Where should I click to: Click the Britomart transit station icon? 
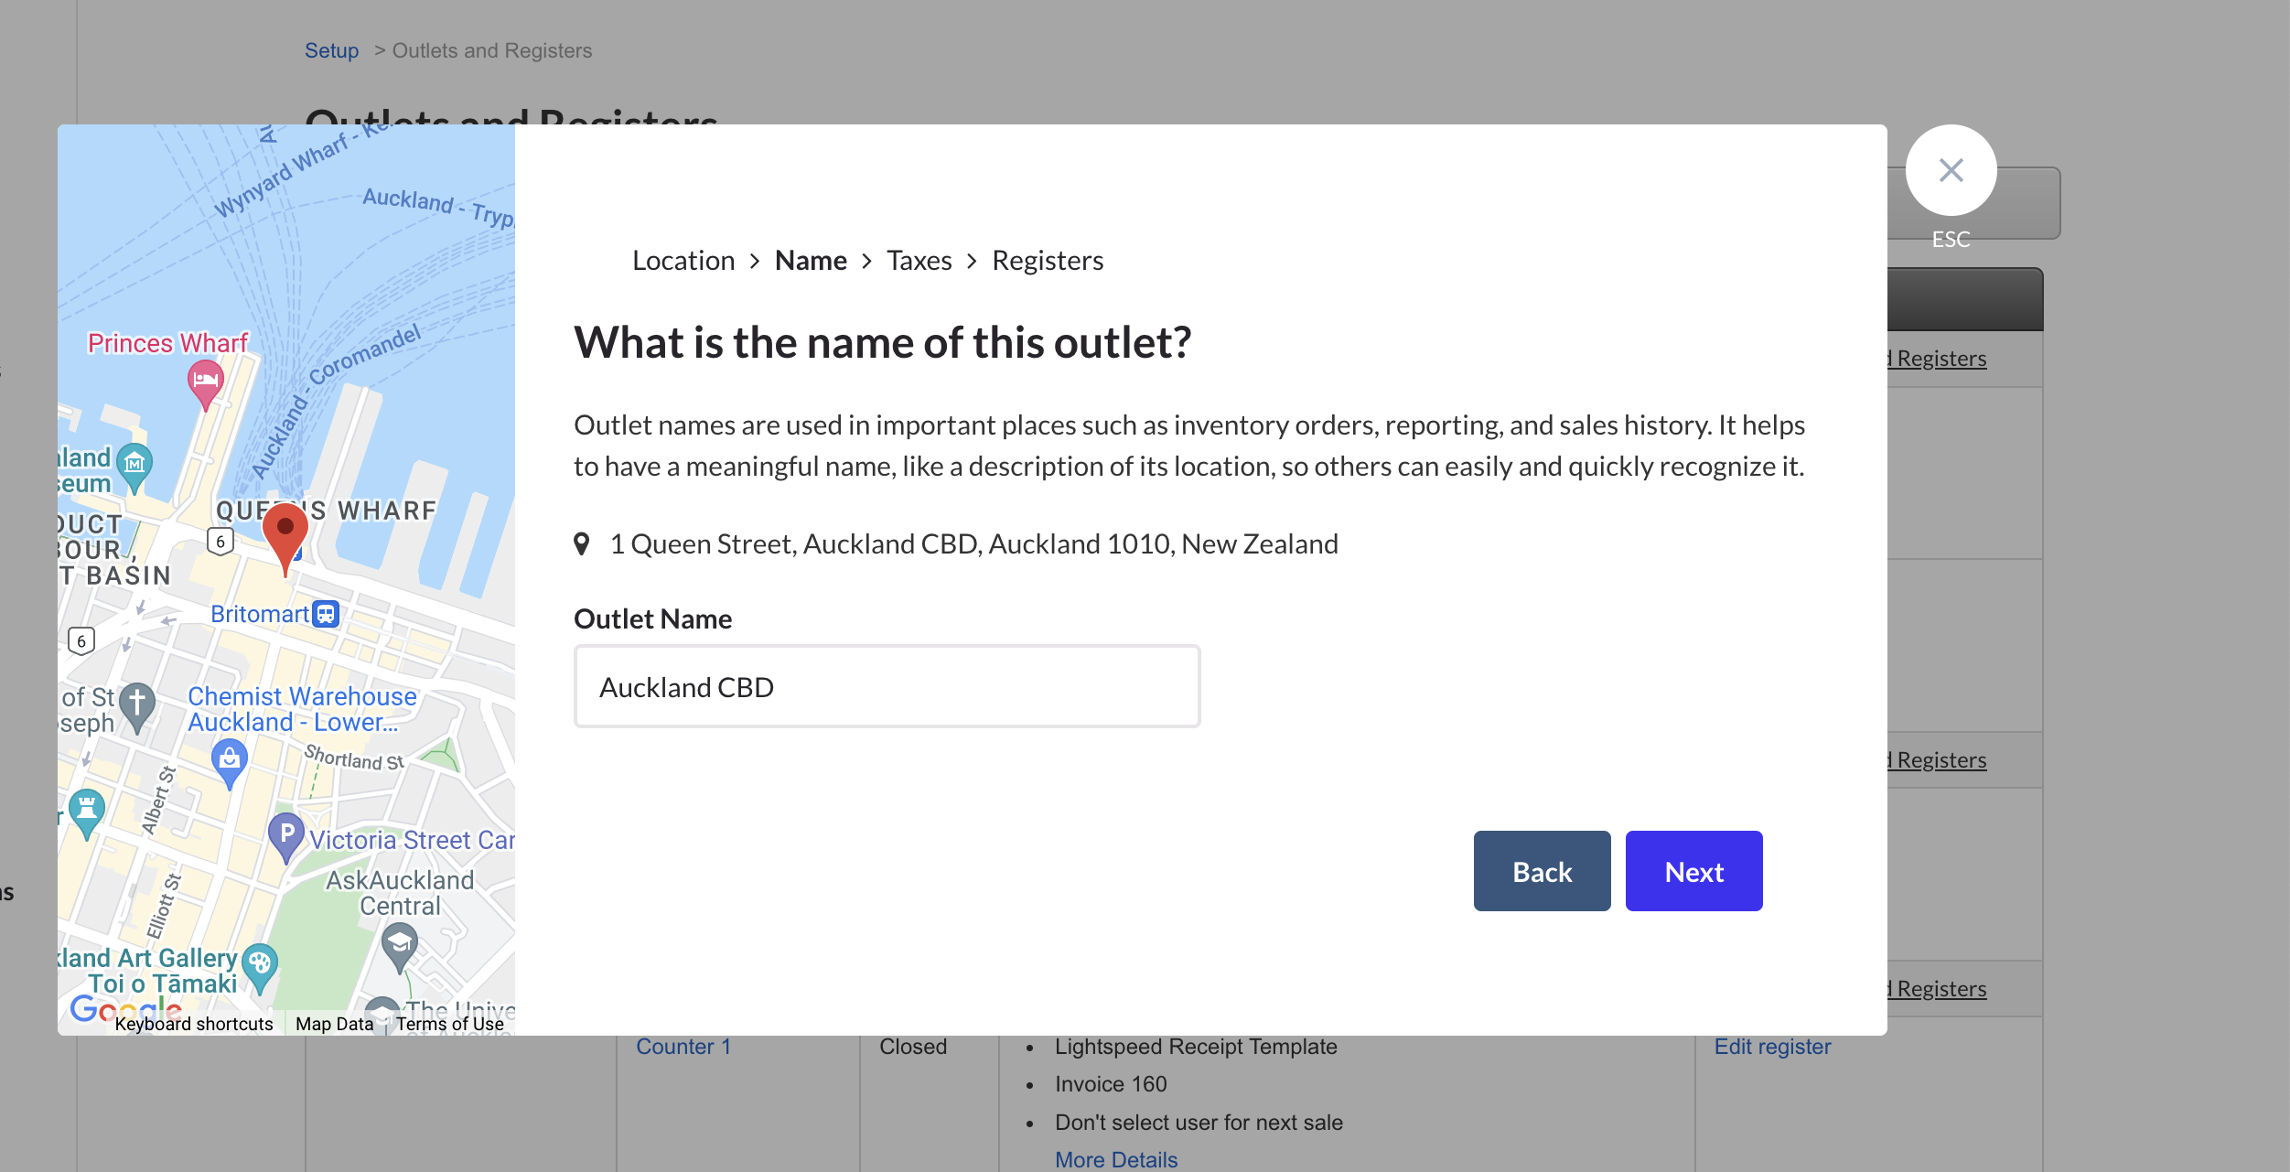[325, 613]
